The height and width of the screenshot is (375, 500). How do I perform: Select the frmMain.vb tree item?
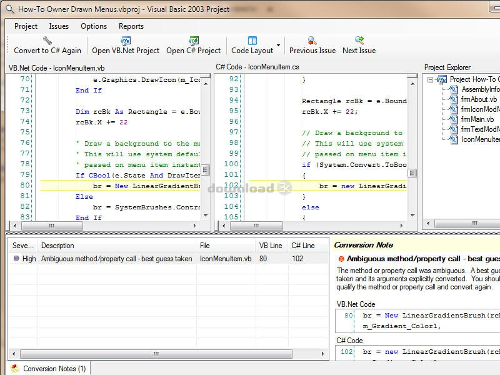point(477,119)
